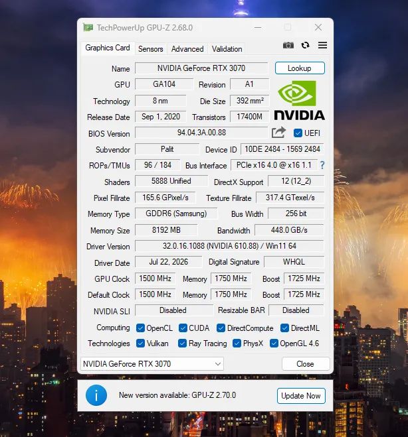This screenshot has width=408, height=437.
Task: Switch to the Validation tab
Action: click(x=227, y=49)
